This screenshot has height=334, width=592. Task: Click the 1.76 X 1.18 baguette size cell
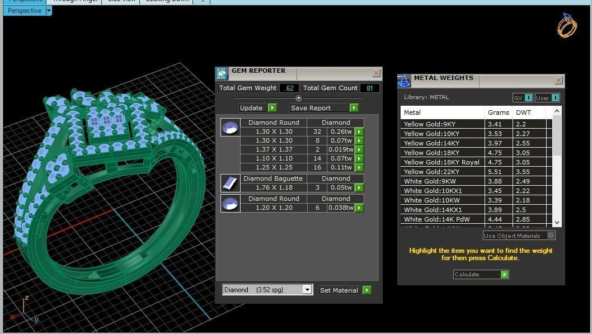coord(274,187)
